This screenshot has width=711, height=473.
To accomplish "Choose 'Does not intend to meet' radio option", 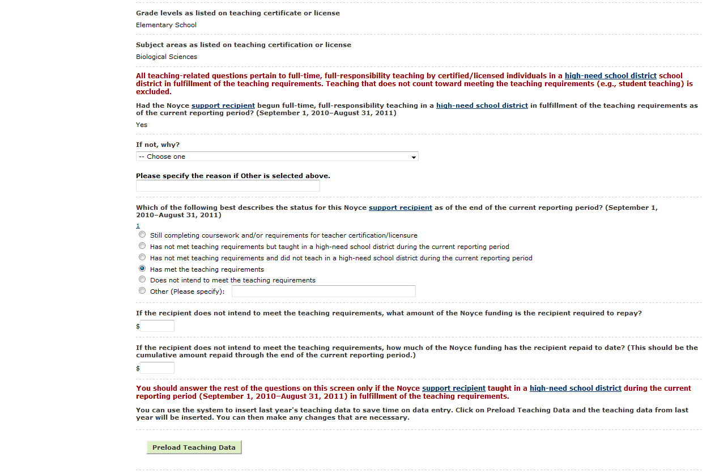I will [142, 280].
